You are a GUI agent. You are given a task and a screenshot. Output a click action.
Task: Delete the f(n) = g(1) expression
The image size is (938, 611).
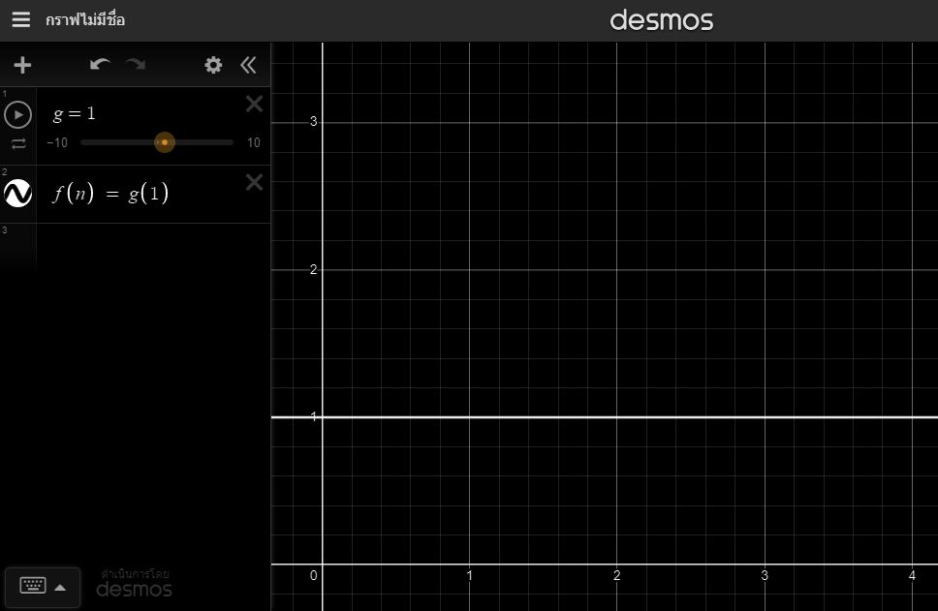click(254, 182)
